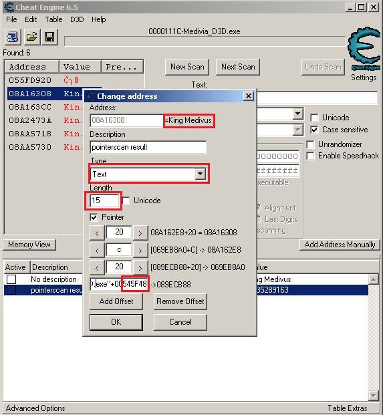
Task: Click the Description column header in address table
Action: (56, 267)
